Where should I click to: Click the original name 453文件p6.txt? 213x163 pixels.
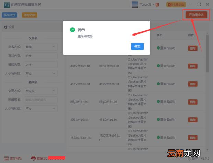pyautogui.click(x=79, y=120)
